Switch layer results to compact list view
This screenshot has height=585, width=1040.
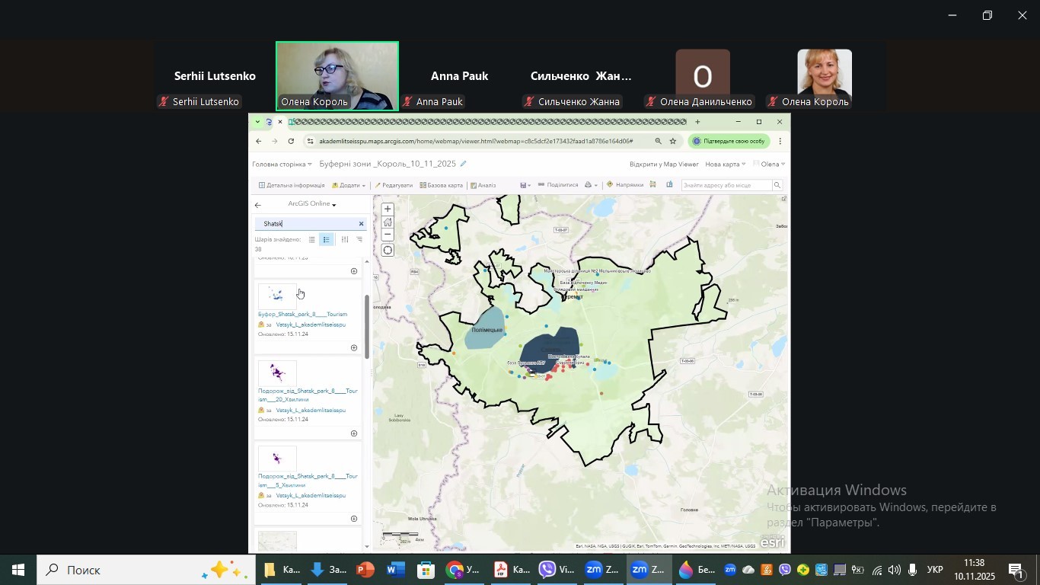click(x=311, y=240)
